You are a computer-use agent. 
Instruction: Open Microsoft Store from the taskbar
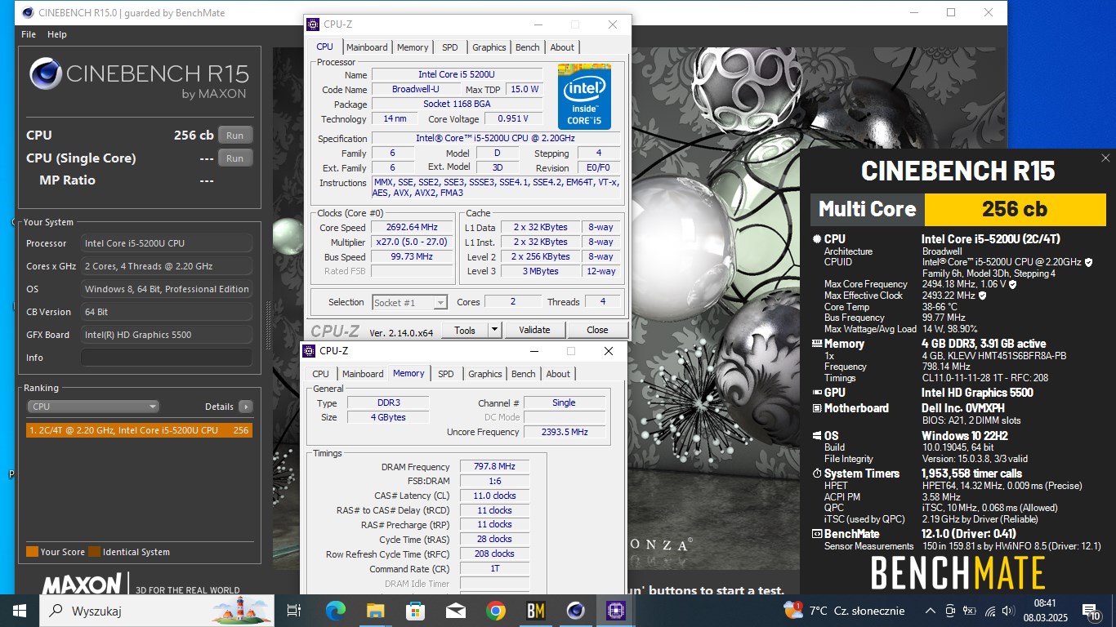point(415,611)
